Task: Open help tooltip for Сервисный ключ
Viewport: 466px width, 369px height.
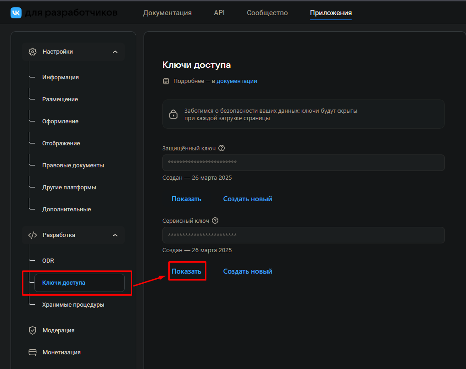Action: pyautogui.click(x=215, y=220)
